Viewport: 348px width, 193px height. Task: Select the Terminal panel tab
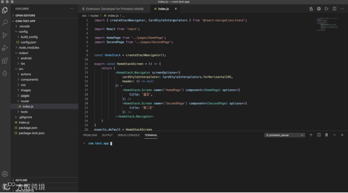[x=151, y=135]
